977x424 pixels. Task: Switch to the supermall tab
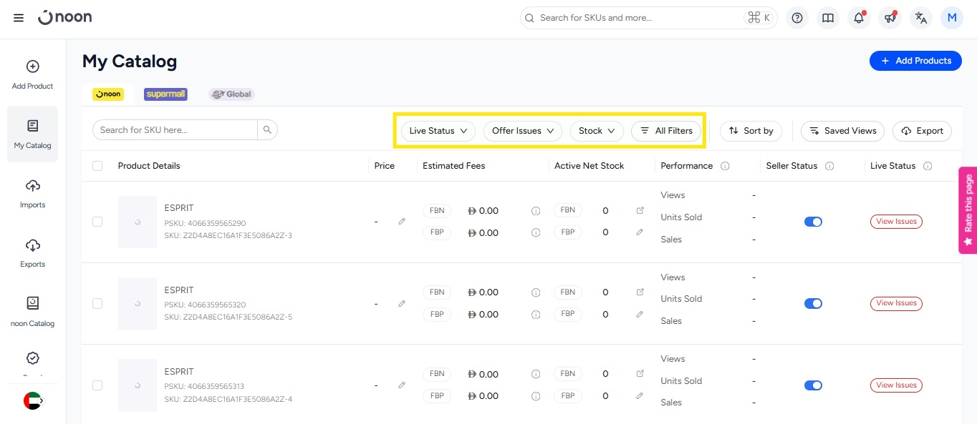coord(165,94)
